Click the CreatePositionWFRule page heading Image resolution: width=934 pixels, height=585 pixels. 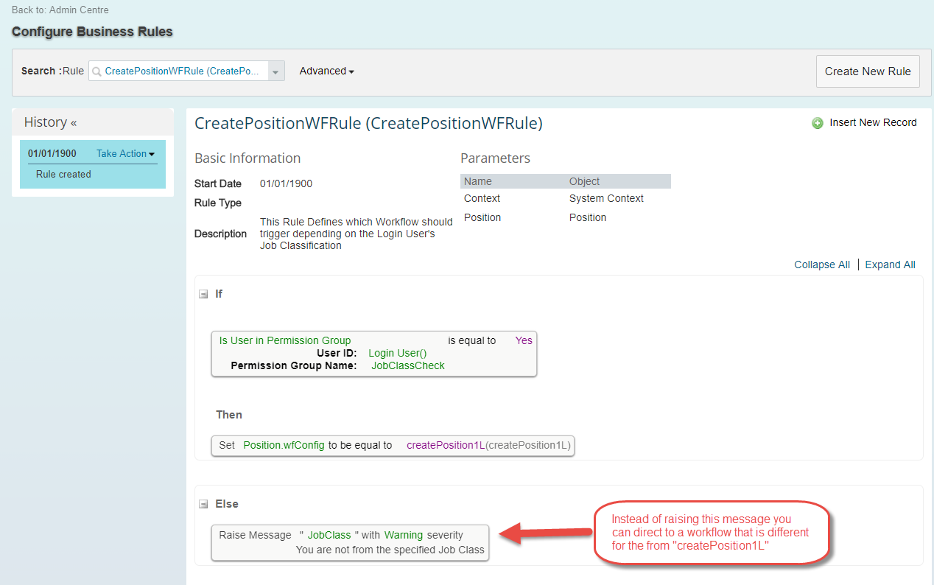coord(368,124)
